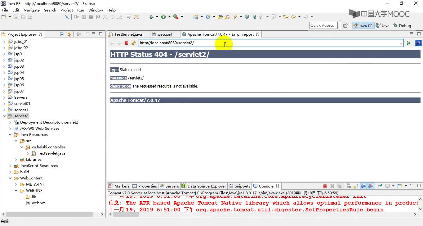Image resolution: width=423 pixels, height=226 pixels.
Task: Open the URL history dropdown arrow
Action: click(x=401, y=43)
